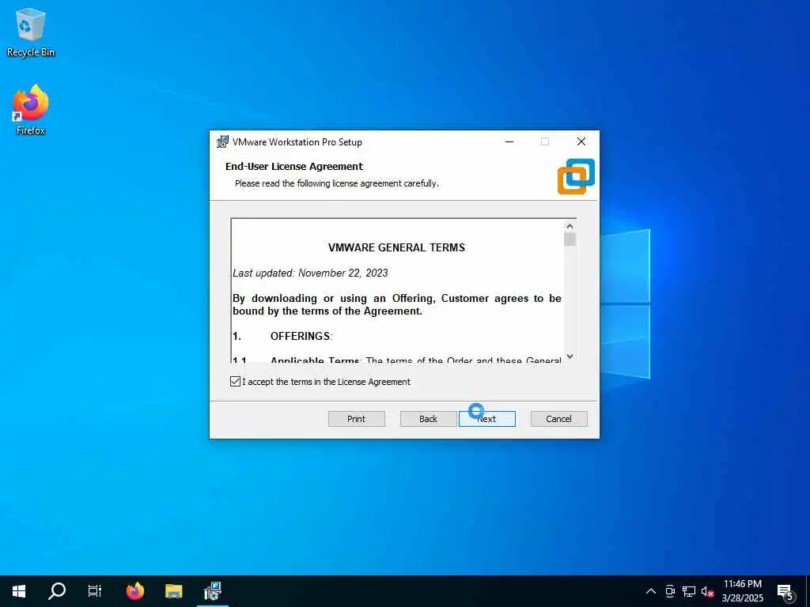Viewport: 810px width, 607px height.
Task: Click the license scrollbar thumb
Action: (570, 239)
